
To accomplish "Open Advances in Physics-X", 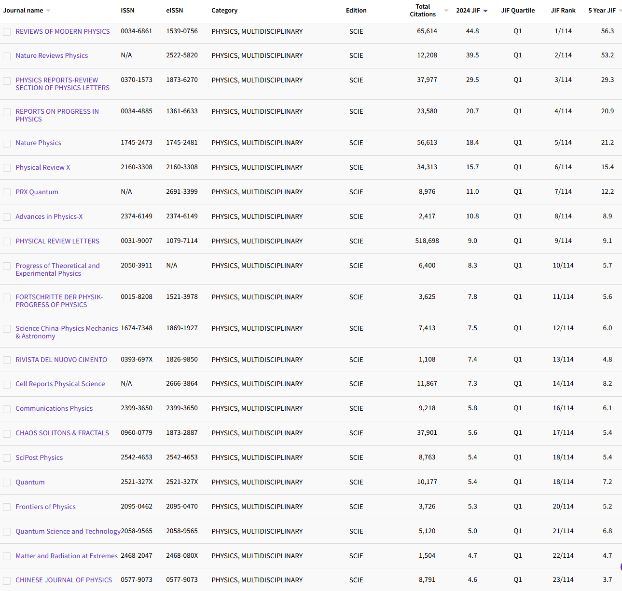I will tap(49, 216).
